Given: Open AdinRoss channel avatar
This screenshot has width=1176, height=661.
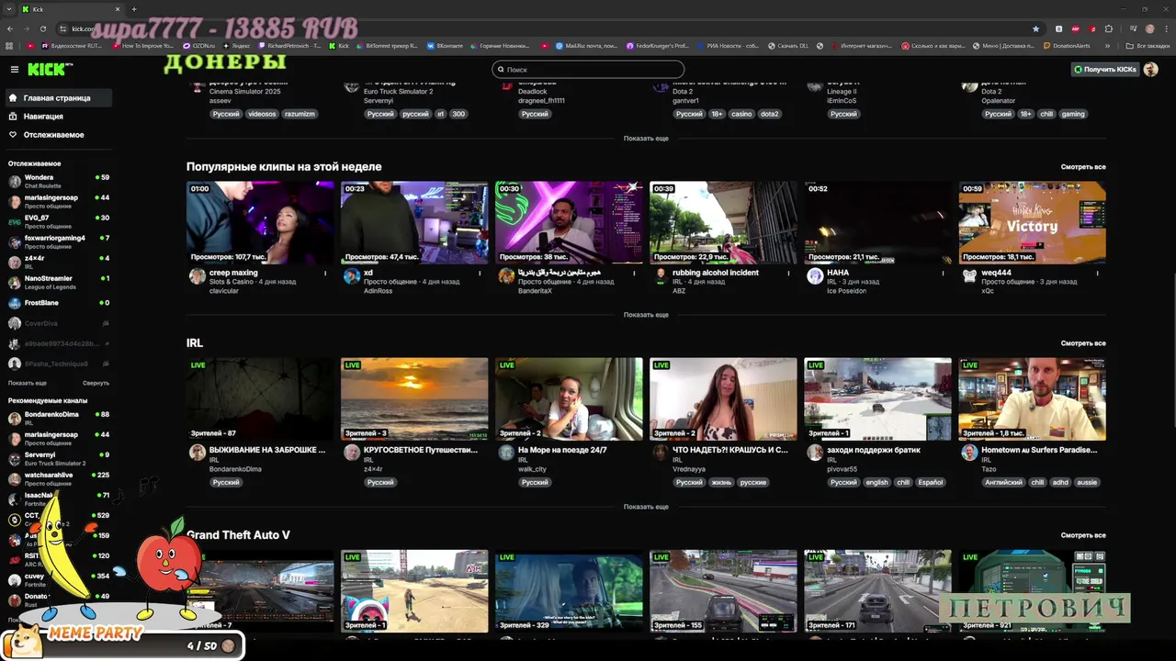Looking at the screenshot, I should (x=352, y=276).
